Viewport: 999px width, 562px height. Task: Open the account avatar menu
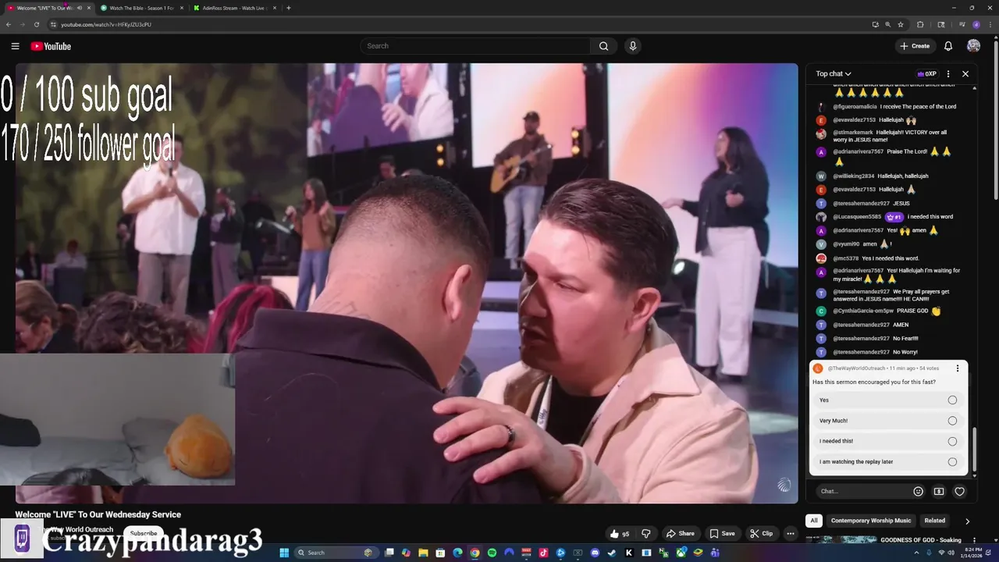(973, 46)
